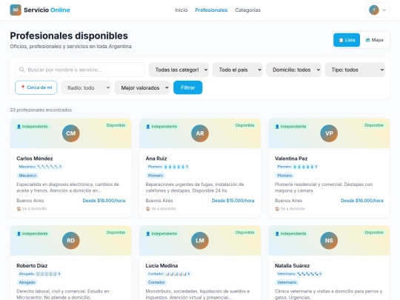Image resolution: width=400 pixels, height=300 pixels.
Task: Click the Independiente badge on Roberto Díaz card
Action: point(33,233)
